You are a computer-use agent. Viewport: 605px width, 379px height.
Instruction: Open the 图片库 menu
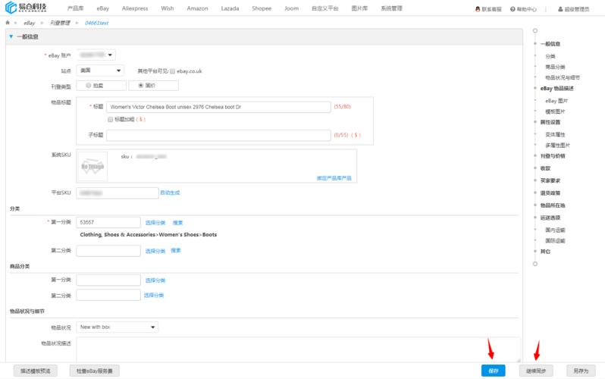coord(359,8)
